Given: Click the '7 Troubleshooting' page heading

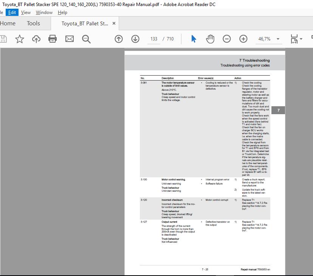Looking at the screenshot, I should click(254, 60).
